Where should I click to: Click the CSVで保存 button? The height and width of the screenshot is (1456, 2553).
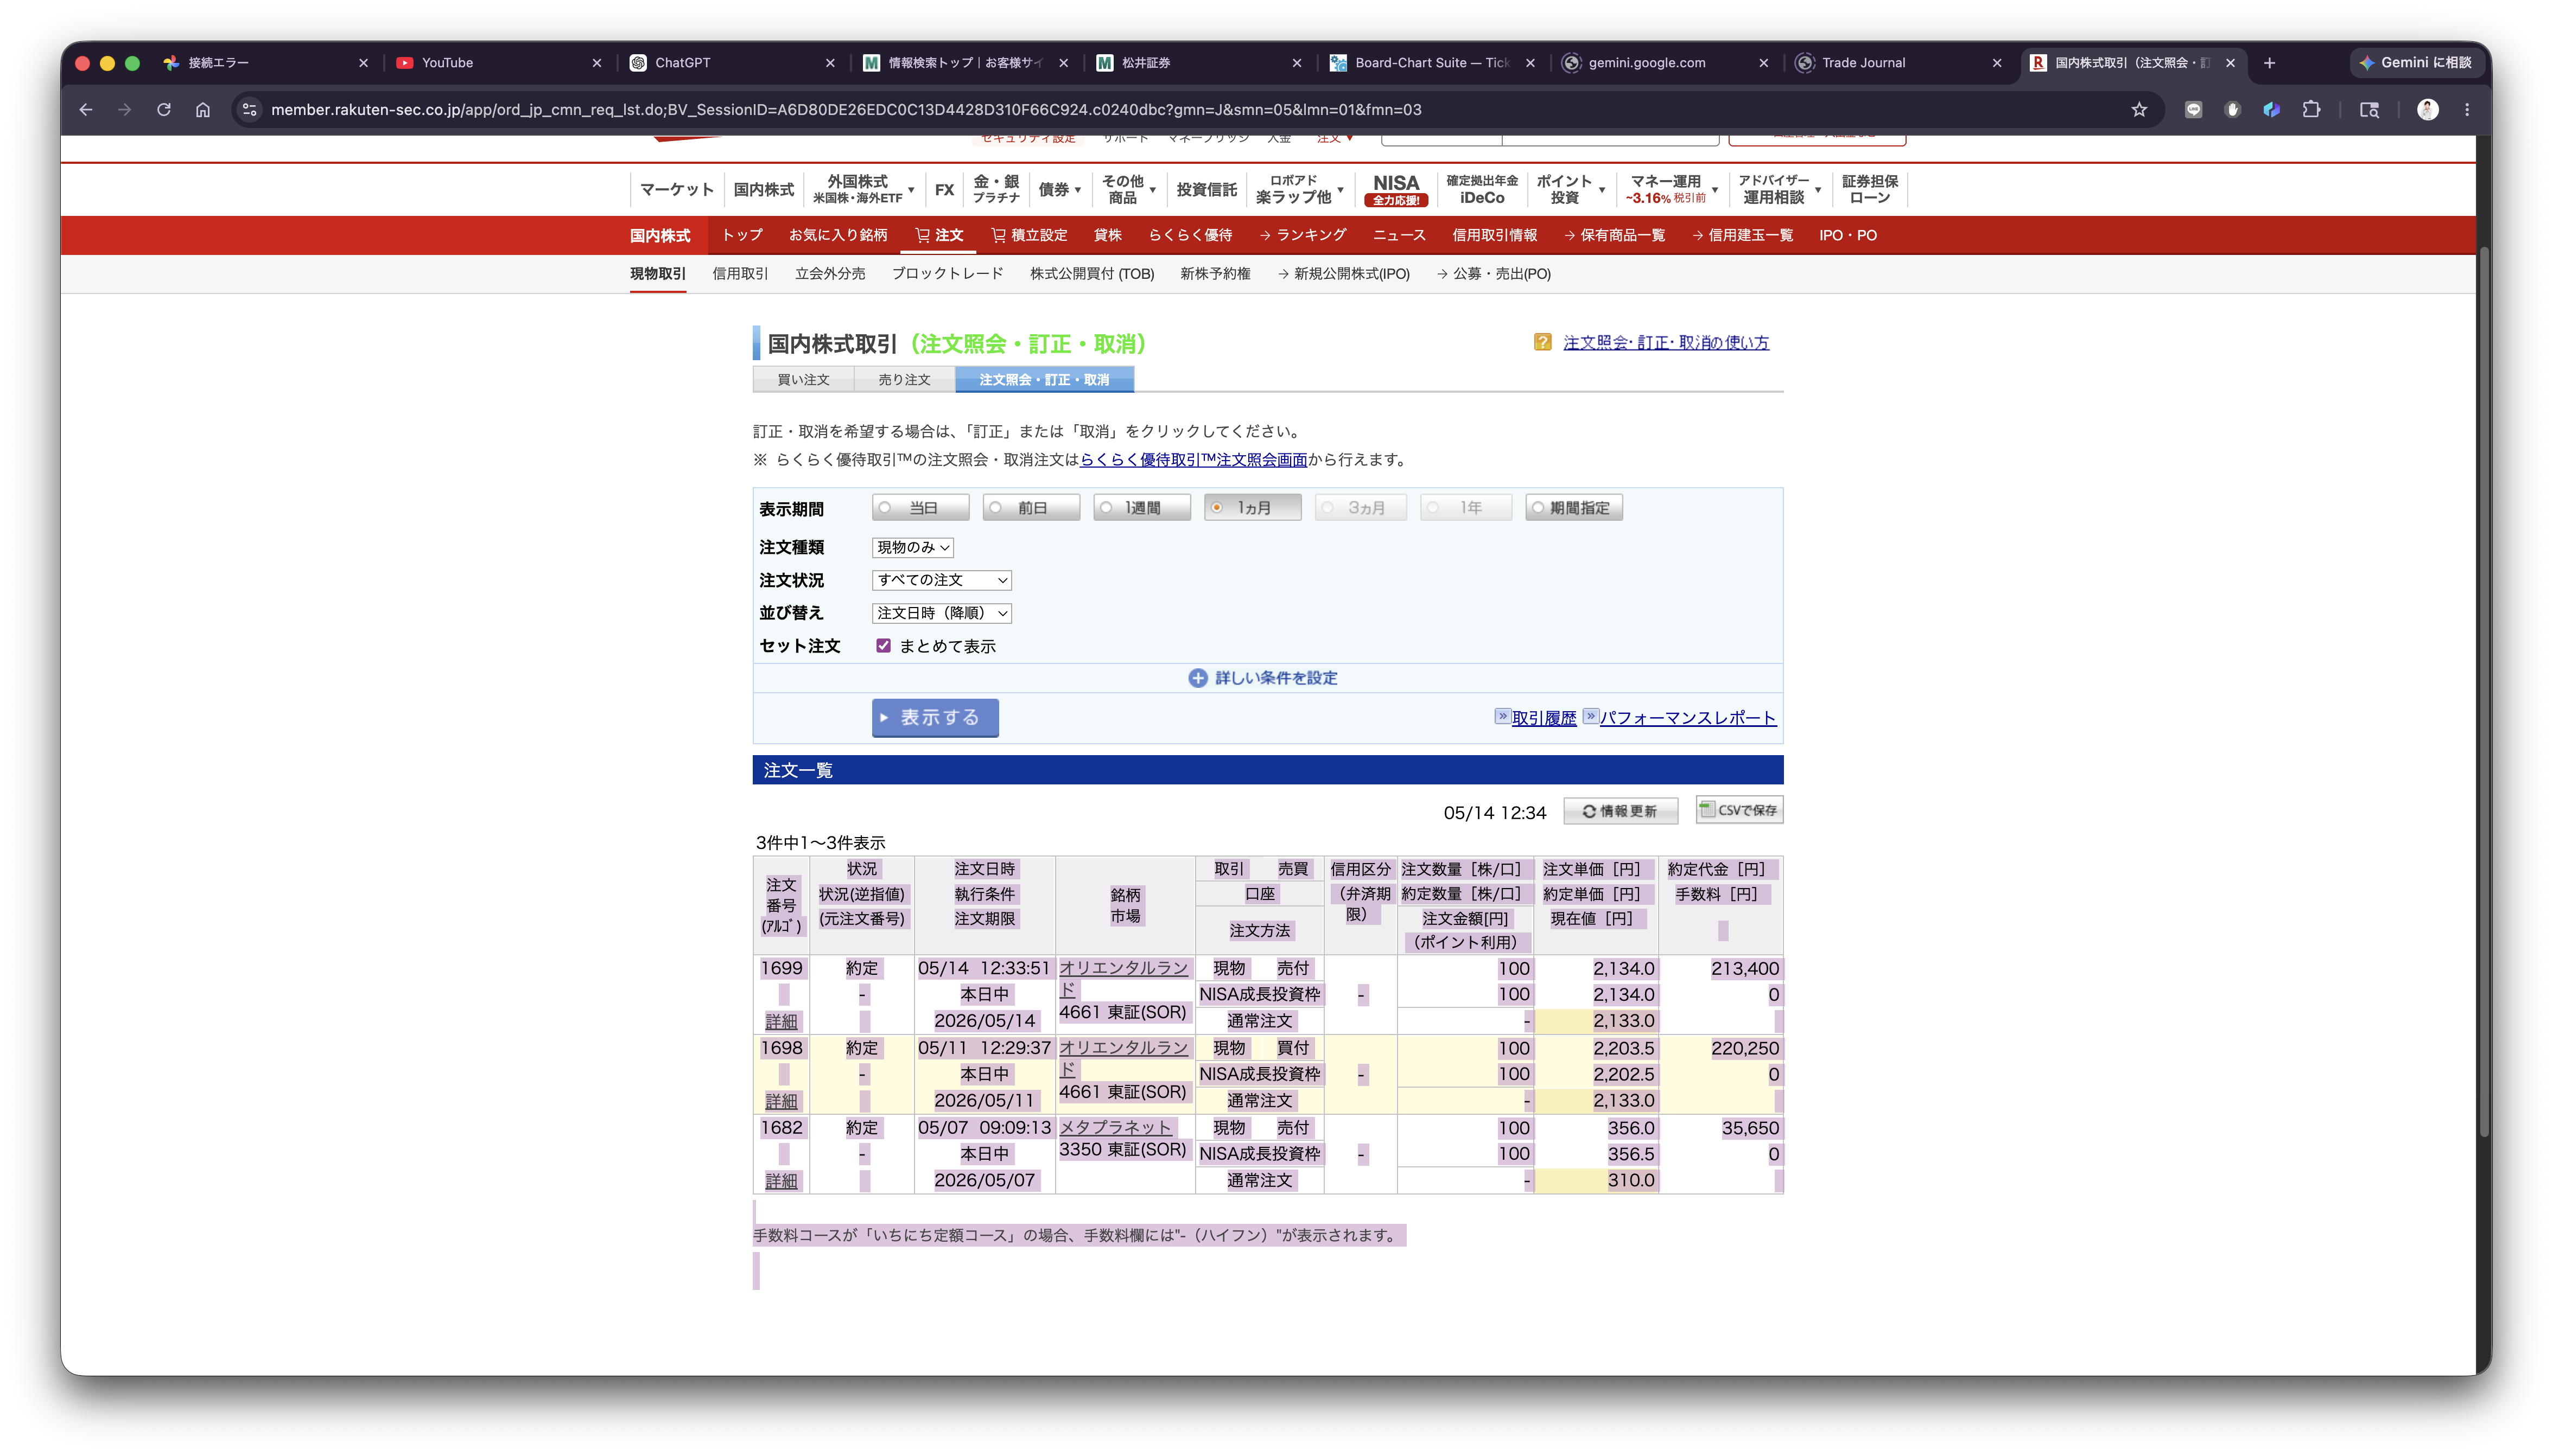point(1739,810)
